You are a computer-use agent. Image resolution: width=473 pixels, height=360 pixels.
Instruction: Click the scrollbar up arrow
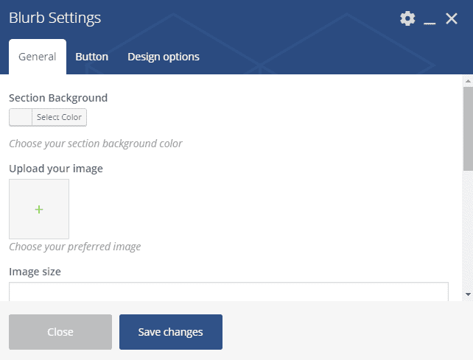[x=468, y=80]
